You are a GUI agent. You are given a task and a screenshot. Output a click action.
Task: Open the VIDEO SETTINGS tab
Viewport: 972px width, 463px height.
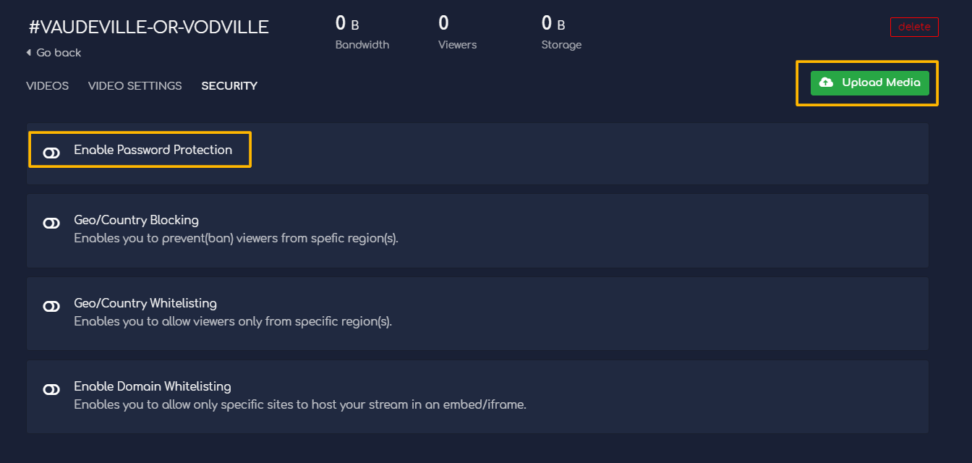135,86
